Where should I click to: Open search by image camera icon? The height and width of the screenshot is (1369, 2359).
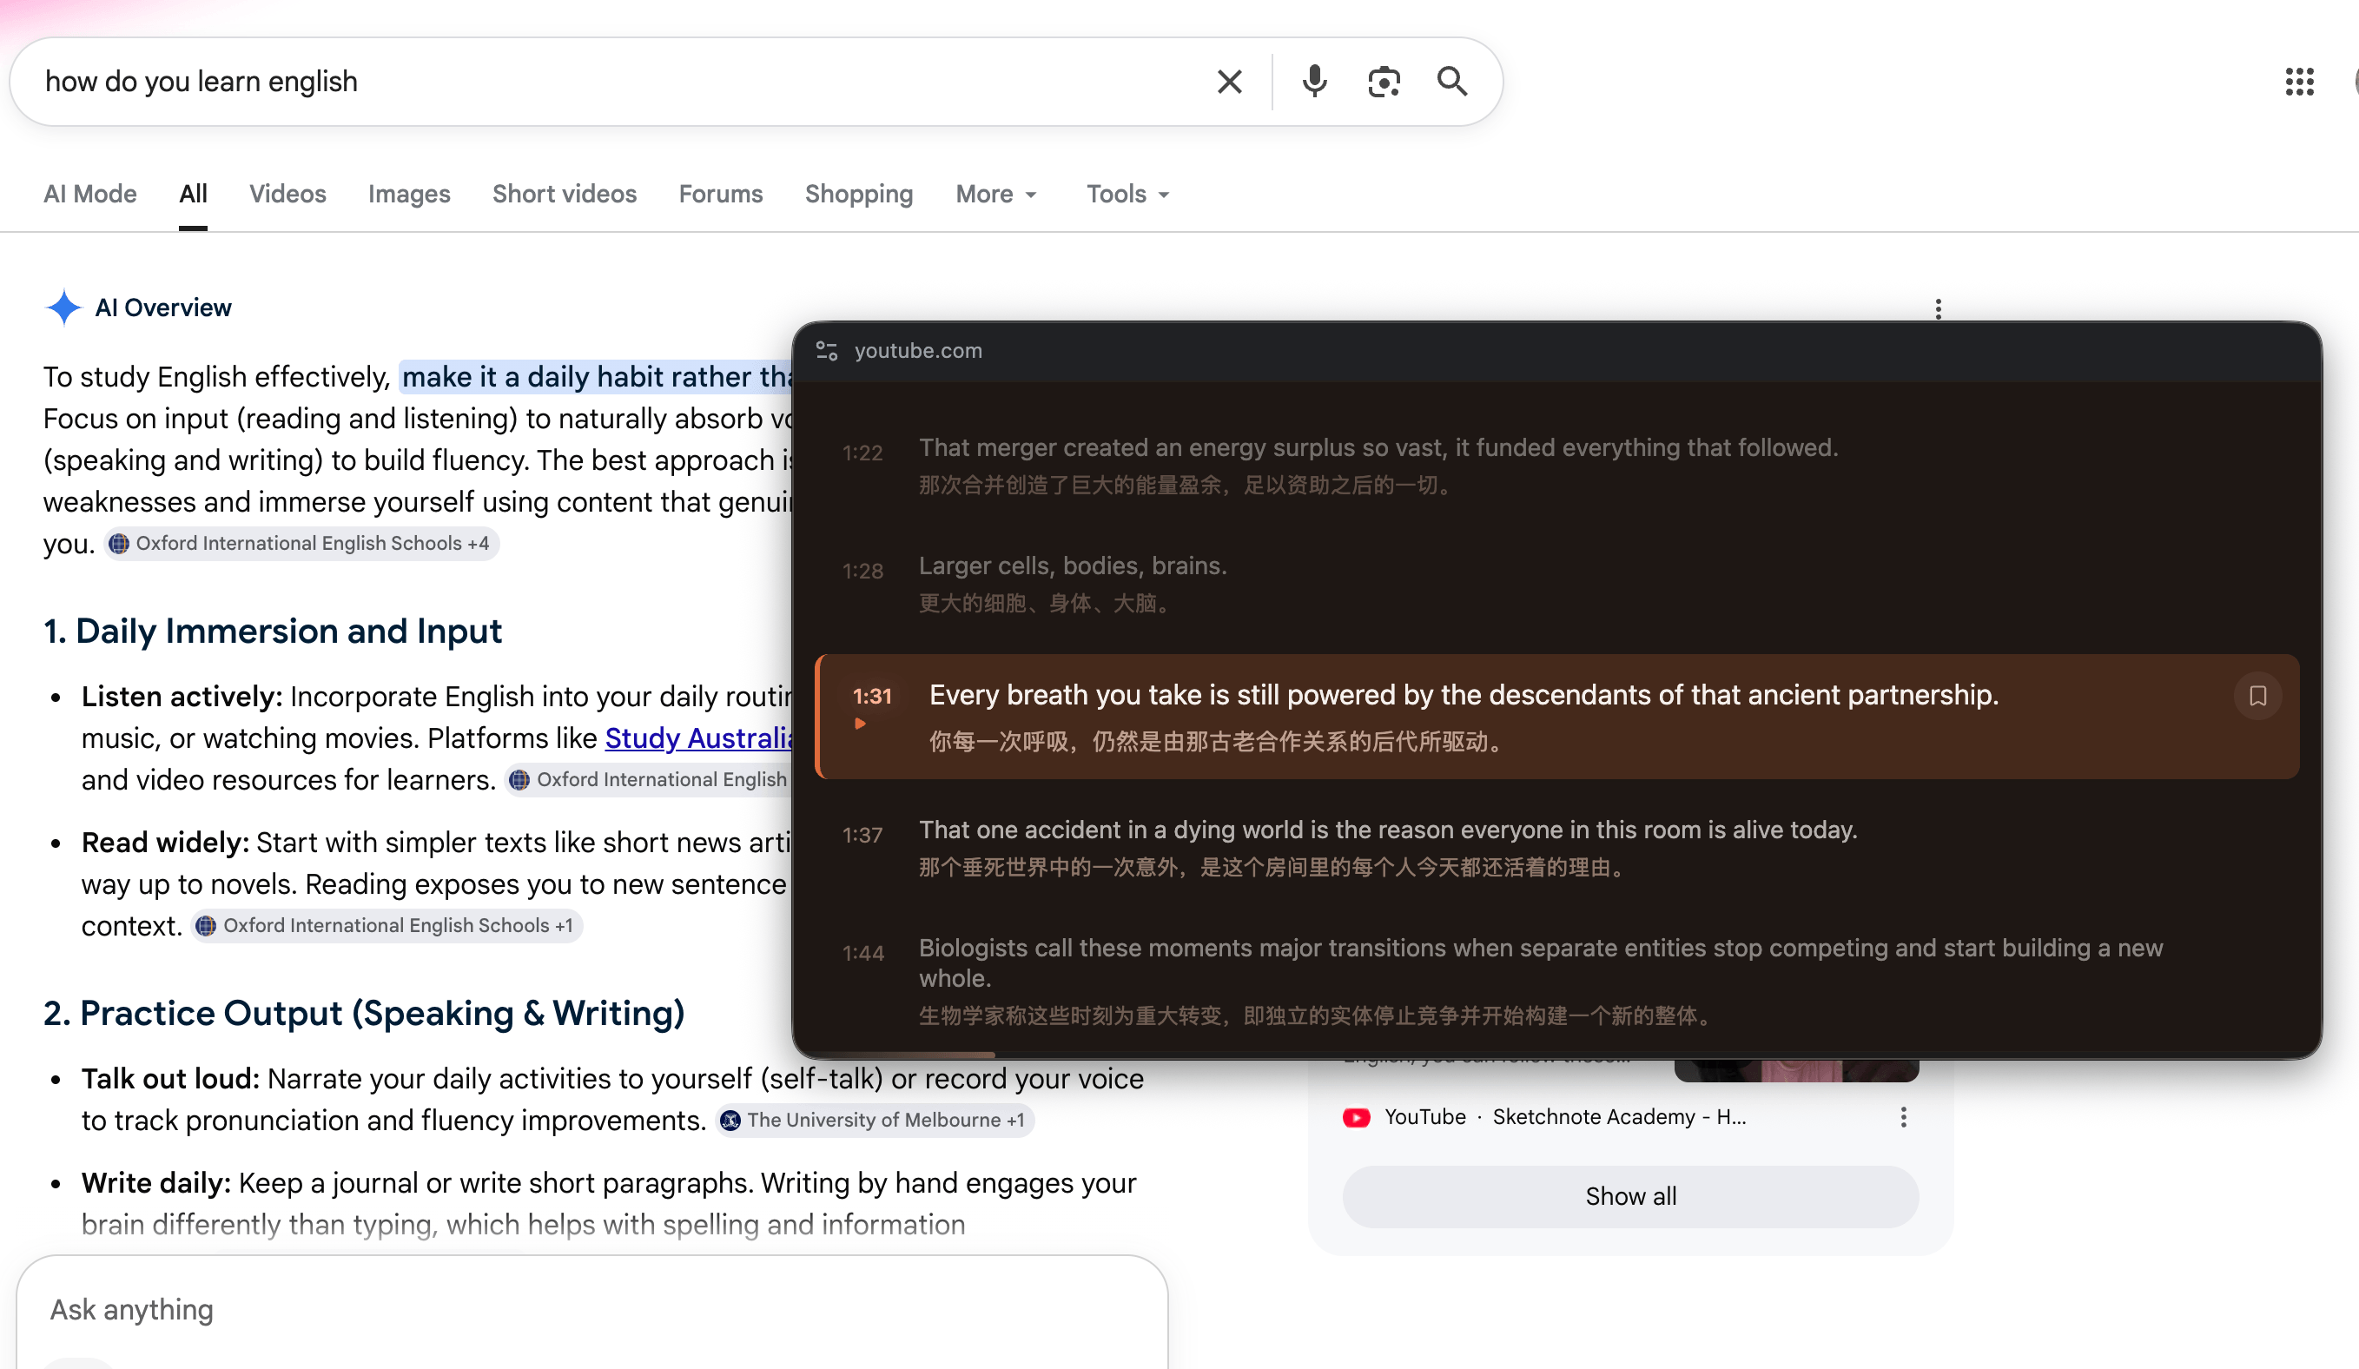1383,83
